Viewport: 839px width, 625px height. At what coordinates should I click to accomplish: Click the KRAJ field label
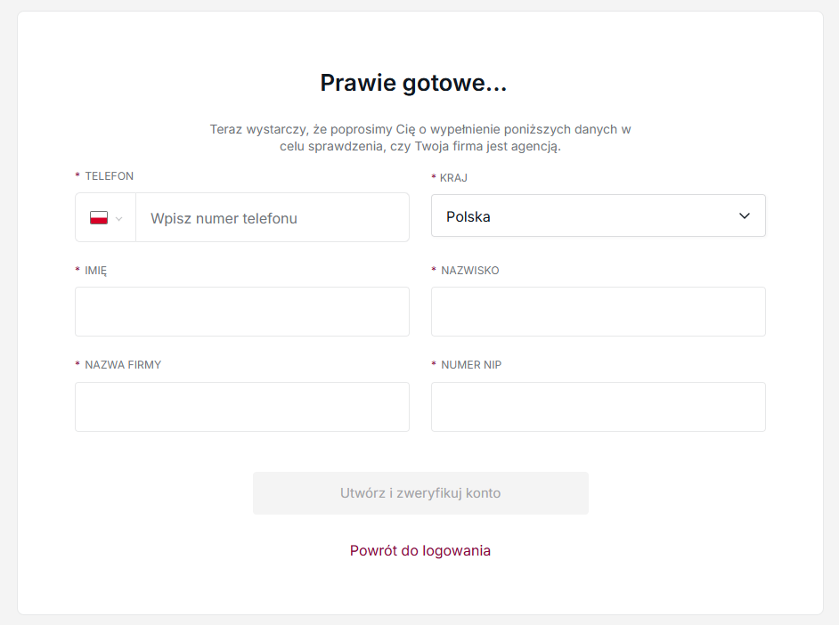453,178
